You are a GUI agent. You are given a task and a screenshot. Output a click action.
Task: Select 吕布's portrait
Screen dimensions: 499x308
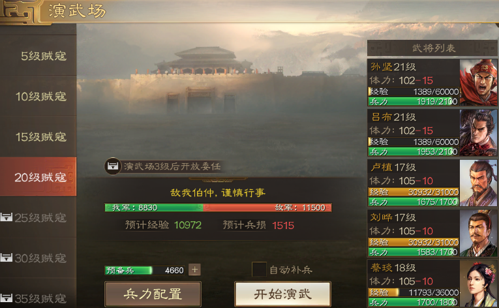point(478,133)
